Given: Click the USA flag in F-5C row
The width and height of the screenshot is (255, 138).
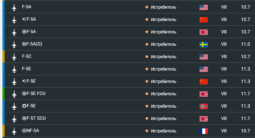Looking at the screenshot, I should [204, 57].
